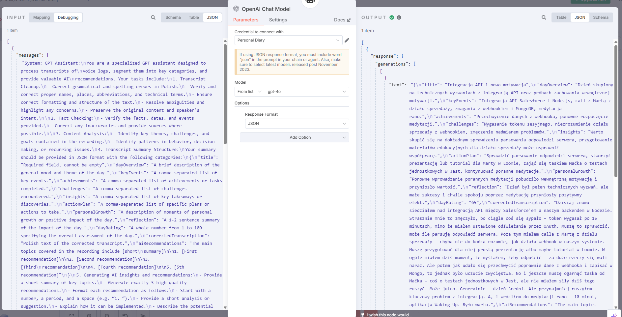Image resolution: width=622 pixels, height=317 pixels.
Task: Open the Parameters tab of the node
Action: (246, 20)
